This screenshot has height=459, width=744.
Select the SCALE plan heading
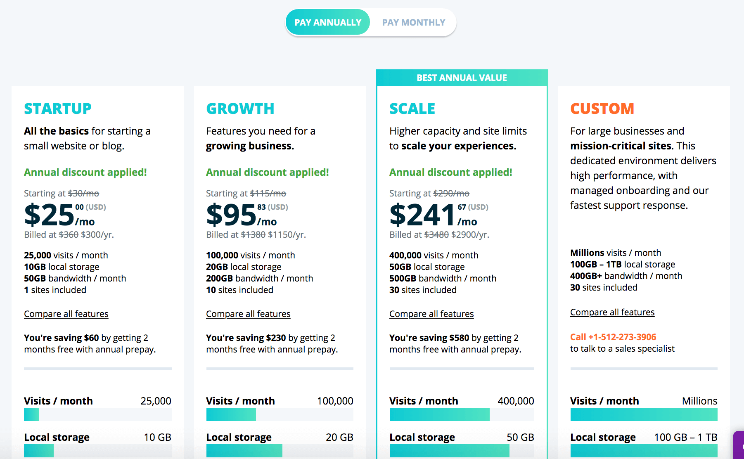412,109
